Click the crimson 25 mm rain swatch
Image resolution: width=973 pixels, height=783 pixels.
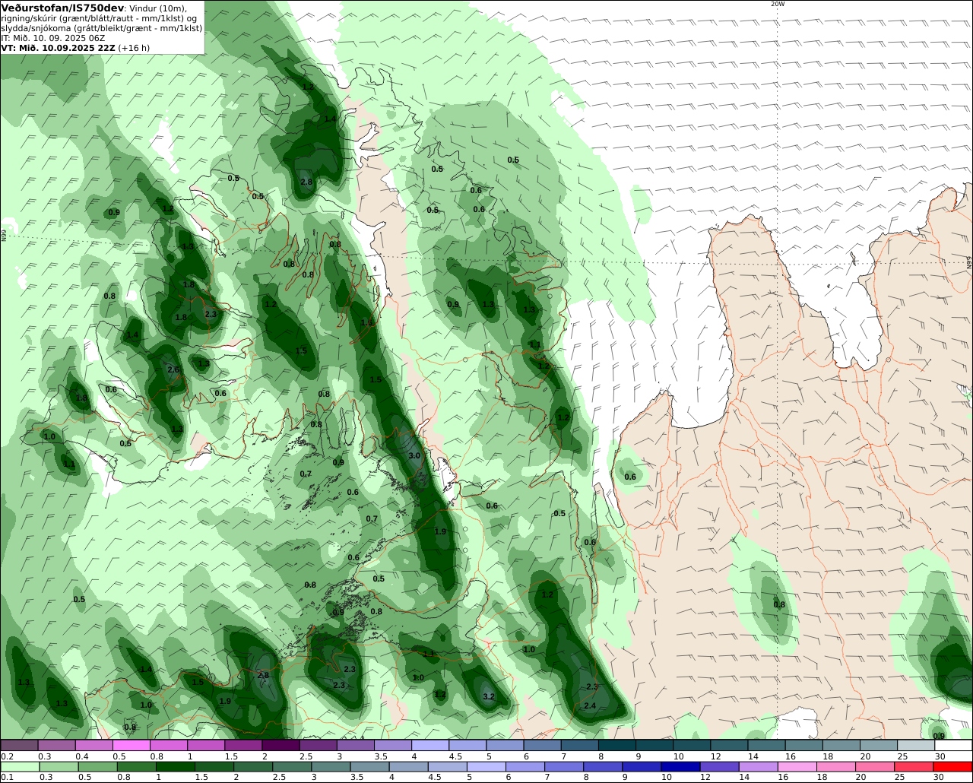click(x=914, y=767)
